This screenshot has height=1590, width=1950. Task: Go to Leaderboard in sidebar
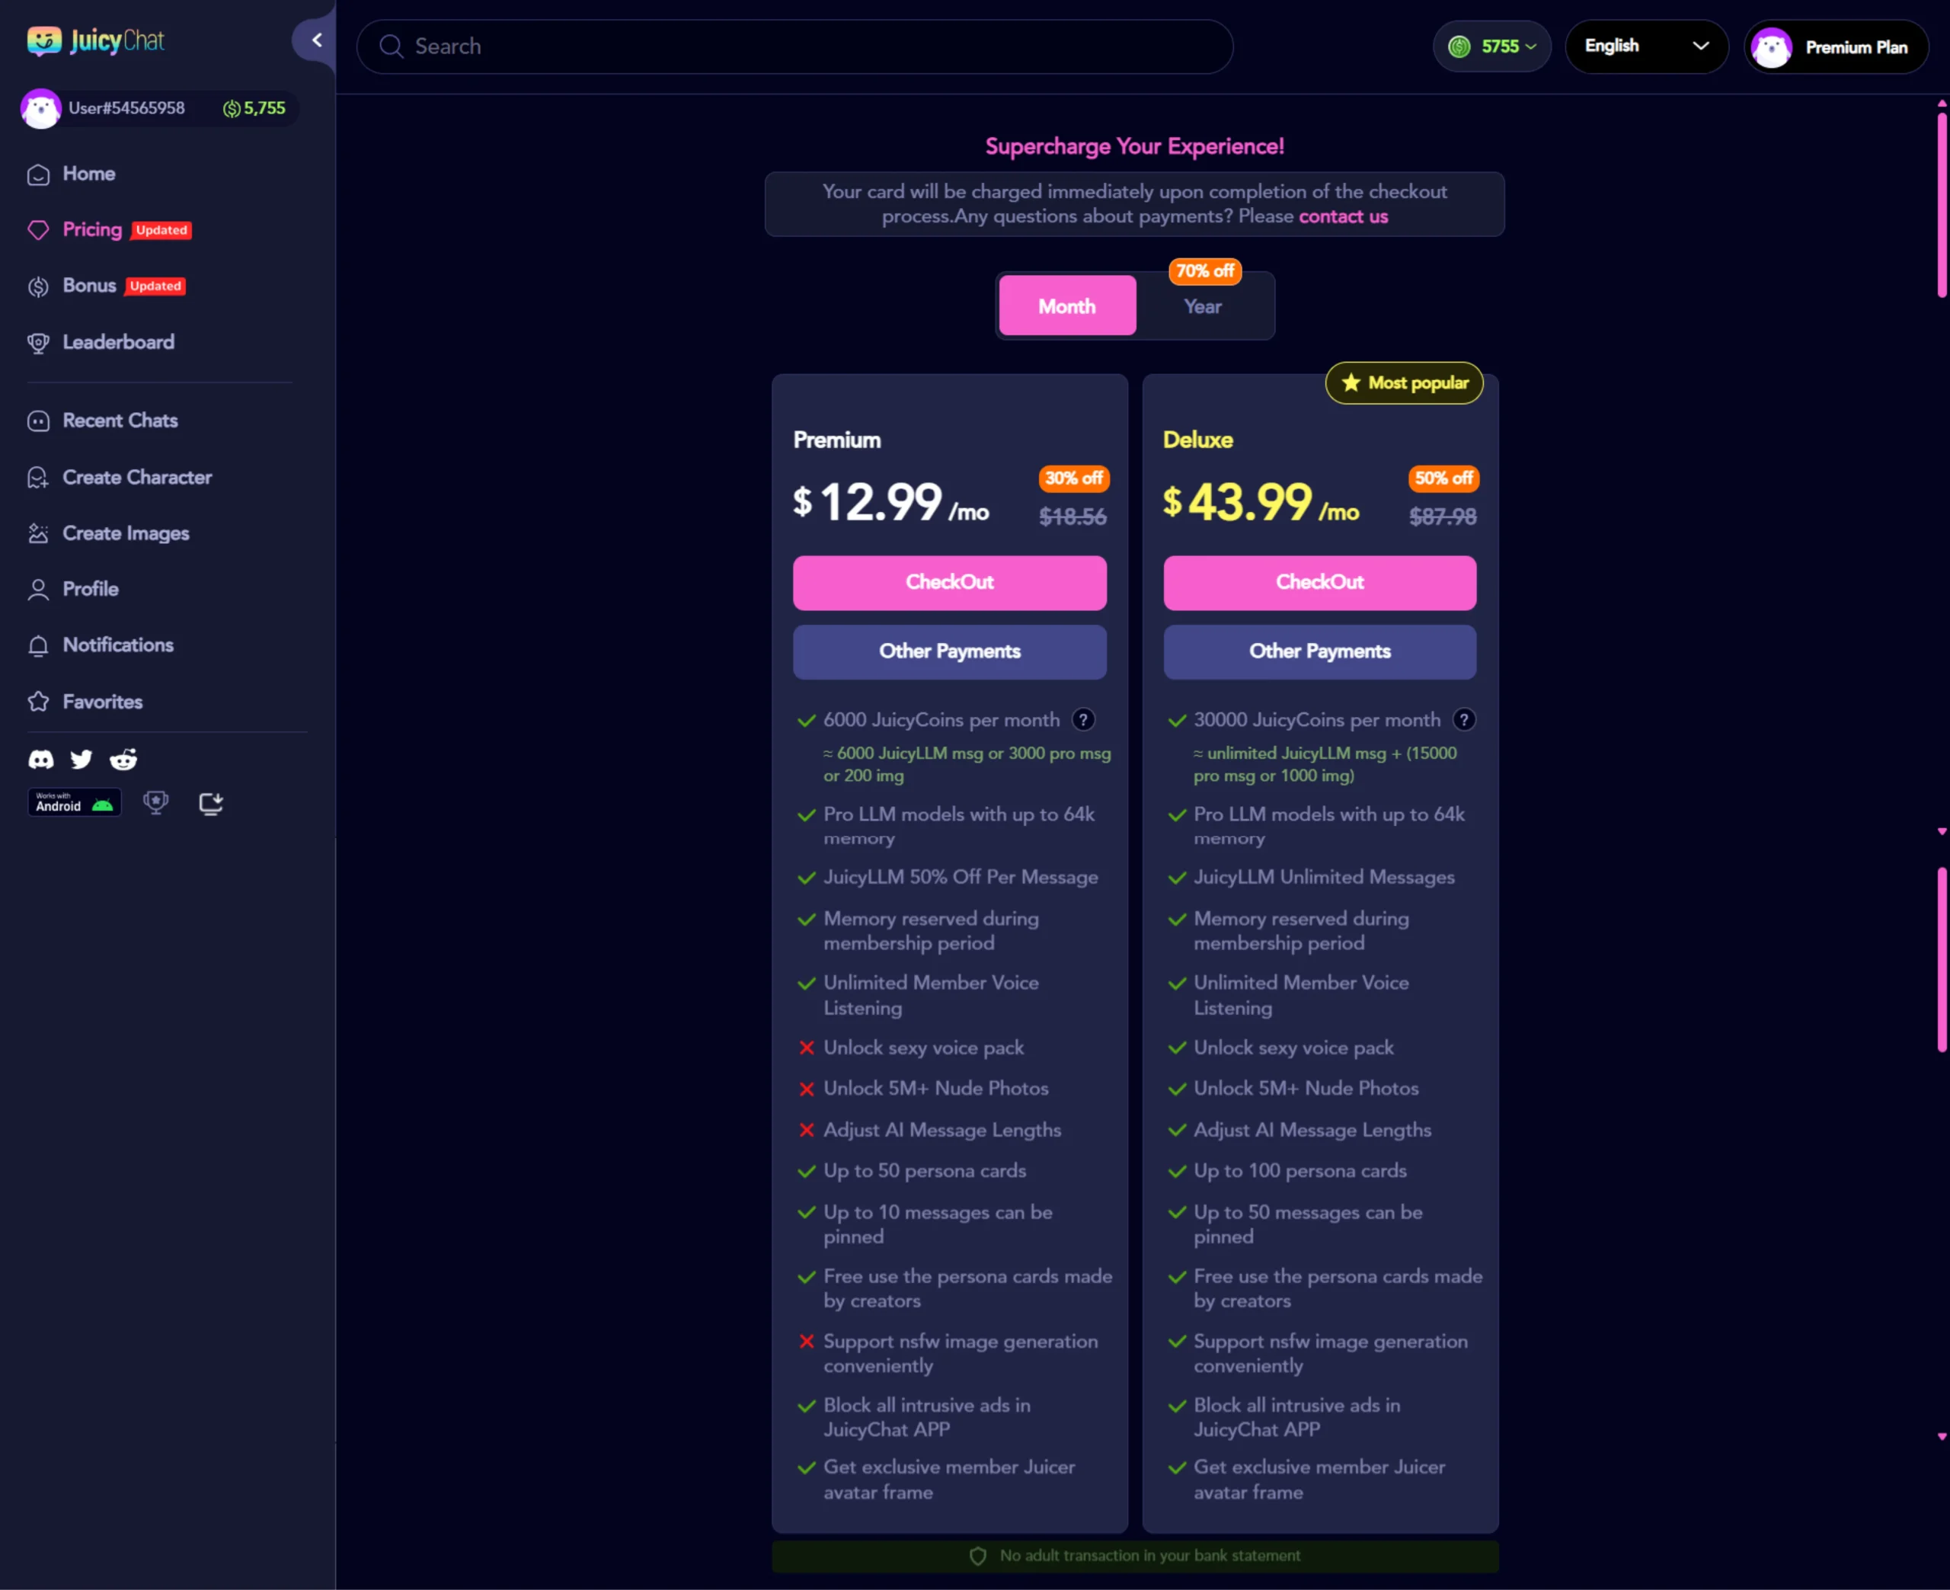point(118,343)
